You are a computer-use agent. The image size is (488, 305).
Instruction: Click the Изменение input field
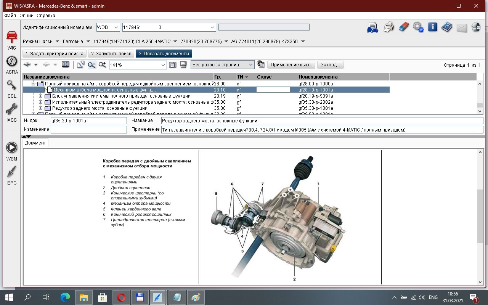click(x=88, y=130)
